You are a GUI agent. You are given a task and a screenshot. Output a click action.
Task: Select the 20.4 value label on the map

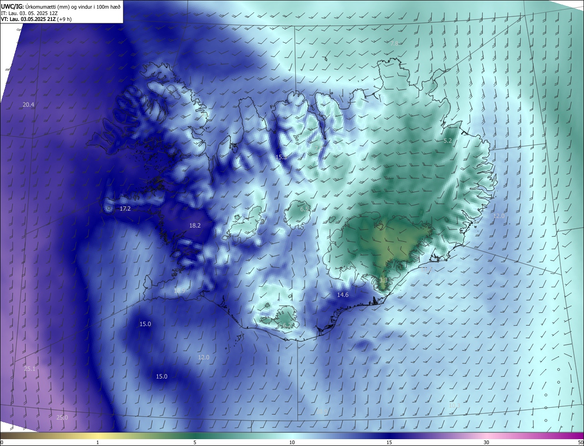tap(28, 104)
